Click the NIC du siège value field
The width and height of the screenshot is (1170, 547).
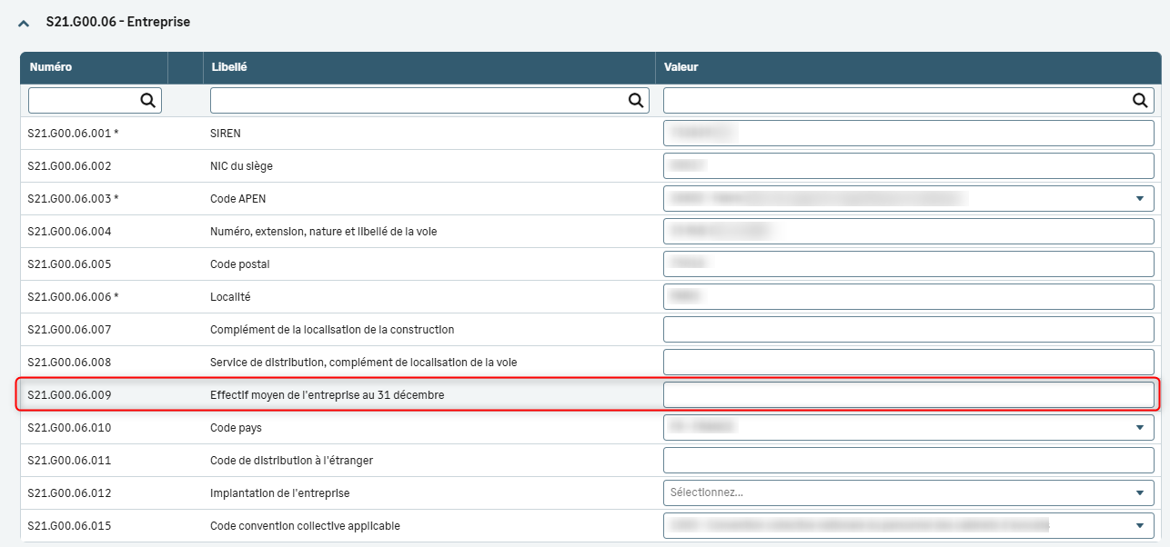tap(908, 165)
